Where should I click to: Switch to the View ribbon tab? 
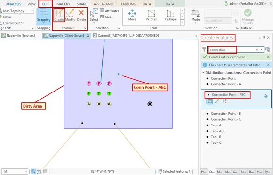(32, 4)
